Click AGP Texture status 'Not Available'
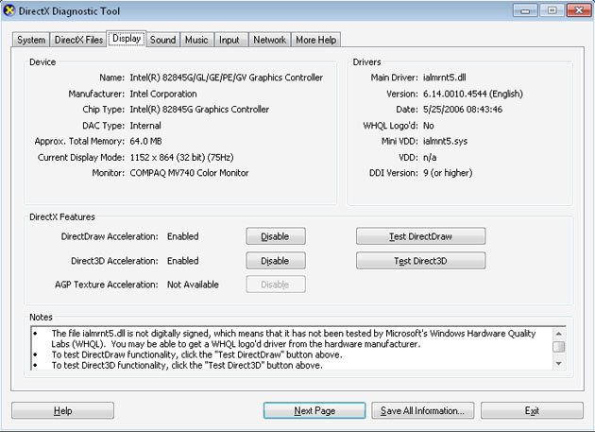This screenshot has width=595, height=432. pos(193,285)
